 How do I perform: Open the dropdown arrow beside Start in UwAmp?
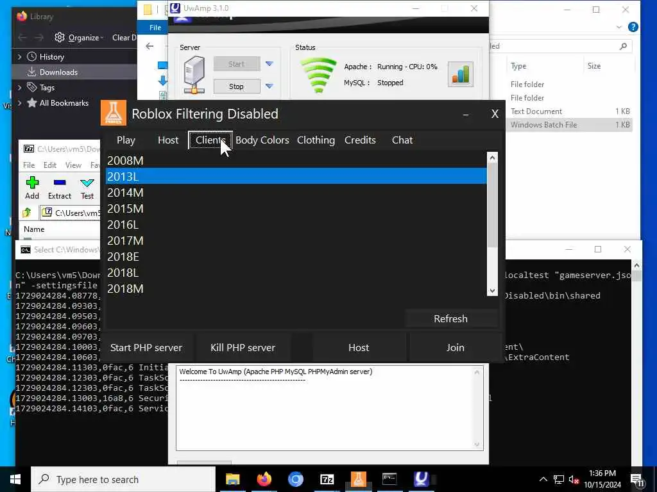pyautogui.click(x=269, y=64)
